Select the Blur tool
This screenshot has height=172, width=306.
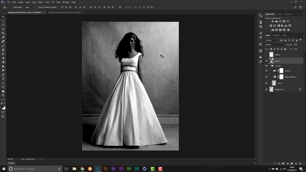click(3, 66)
